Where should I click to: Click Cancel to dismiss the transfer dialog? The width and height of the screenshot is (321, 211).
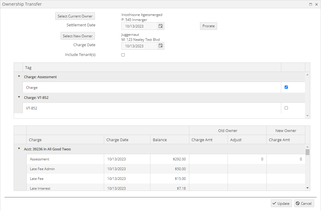click(x=304, y=203)
